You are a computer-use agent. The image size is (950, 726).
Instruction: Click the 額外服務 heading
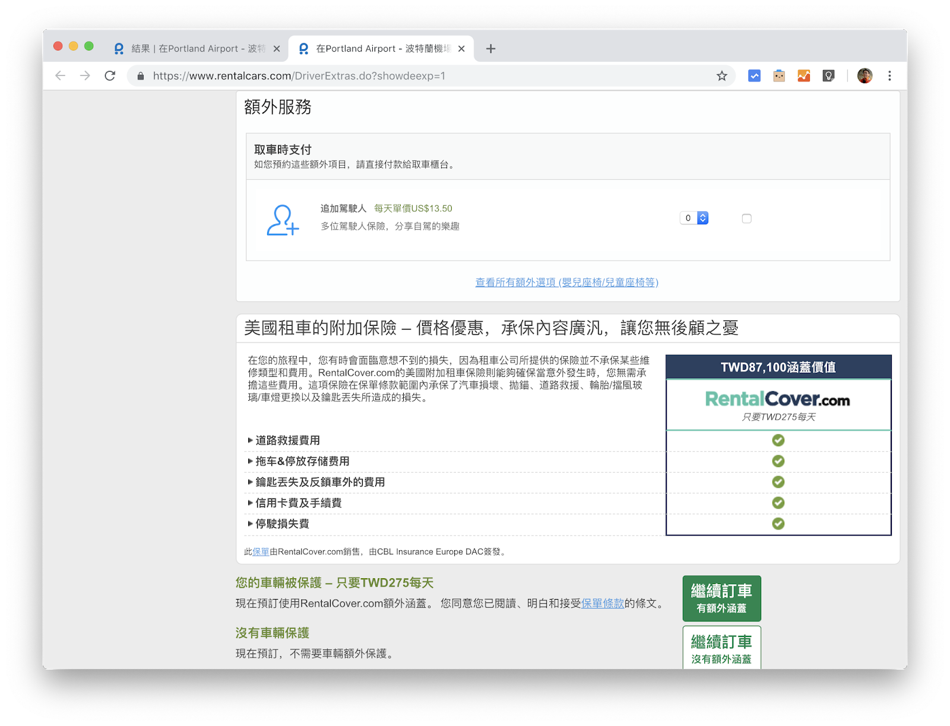(277, 107)
